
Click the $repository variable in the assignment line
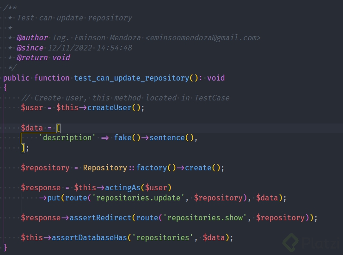(45, 168)
